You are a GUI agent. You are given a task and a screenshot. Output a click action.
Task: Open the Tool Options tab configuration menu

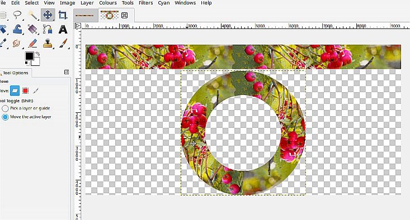[67, 72]
